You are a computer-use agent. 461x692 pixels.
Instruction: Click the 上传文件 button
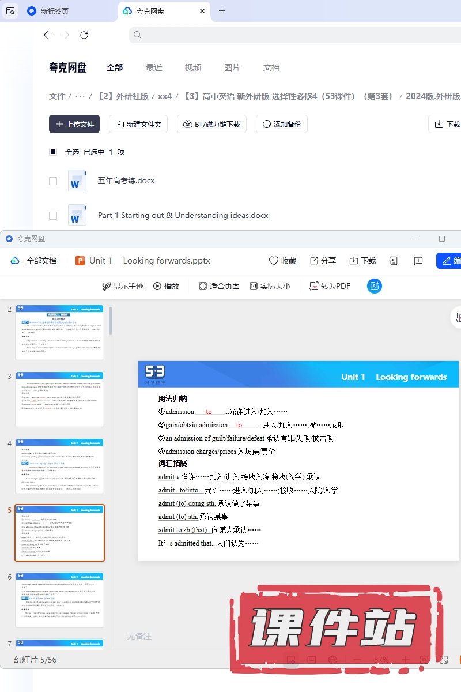click(74, 124)
